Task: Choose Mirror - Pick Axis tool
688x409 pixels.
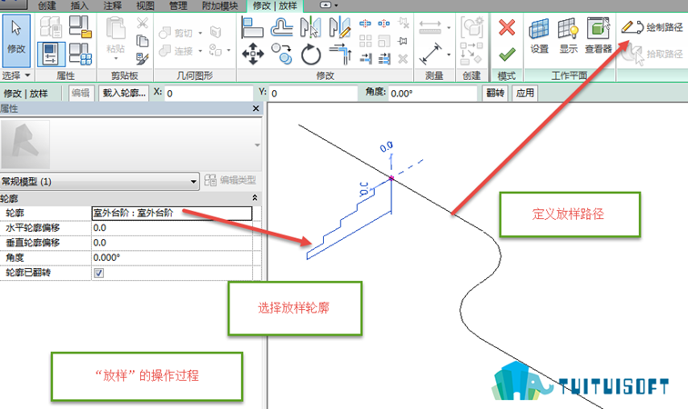Action: point(310,27)
